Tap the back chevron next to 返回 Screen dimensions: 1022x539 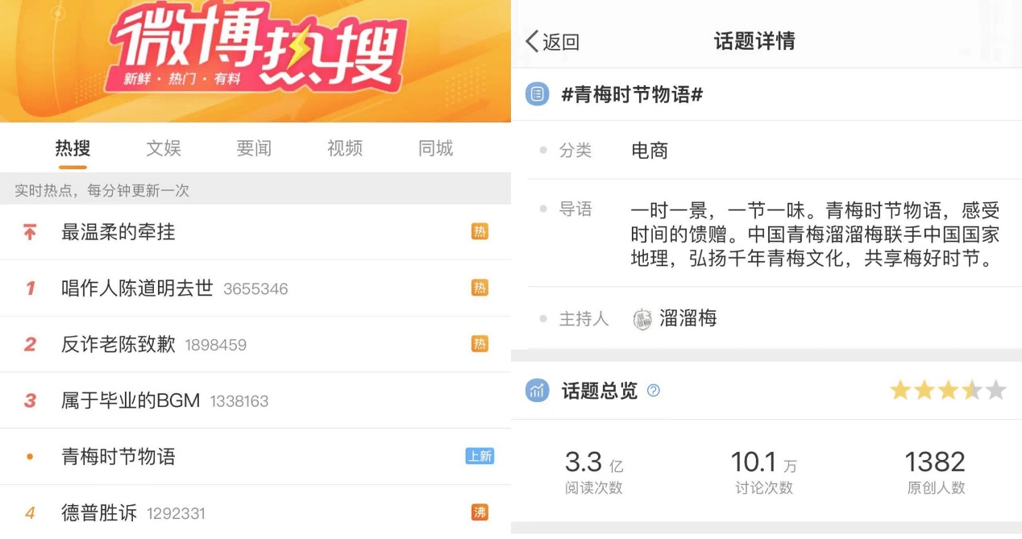(x=532, y=41)
